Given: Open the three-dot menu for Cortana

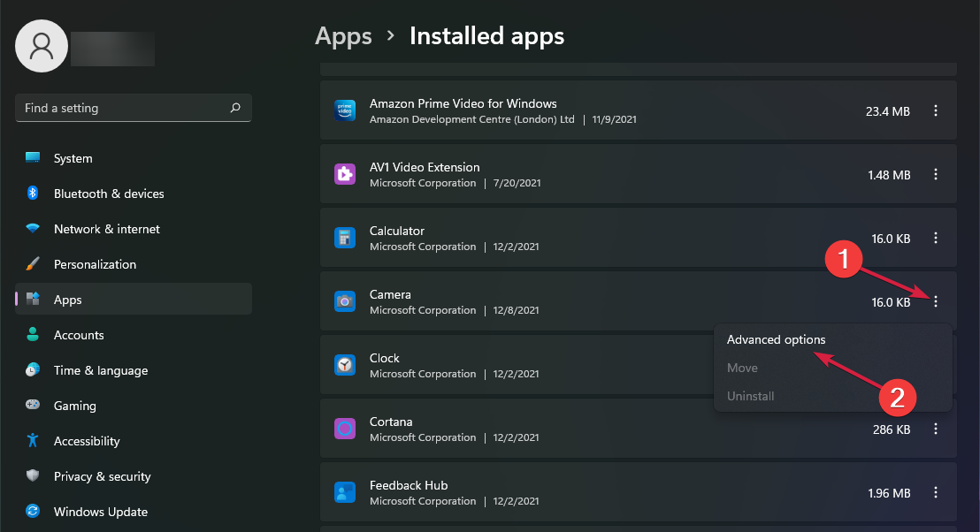Looking at the screenshot, I should 936,429.
